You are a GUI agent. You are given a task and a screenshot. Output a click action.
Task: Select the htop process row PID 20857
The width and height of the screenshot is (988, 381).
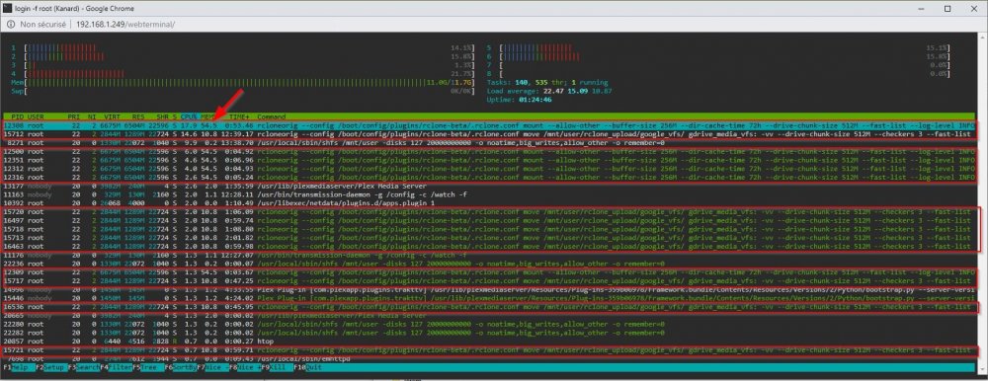(489, 341)
